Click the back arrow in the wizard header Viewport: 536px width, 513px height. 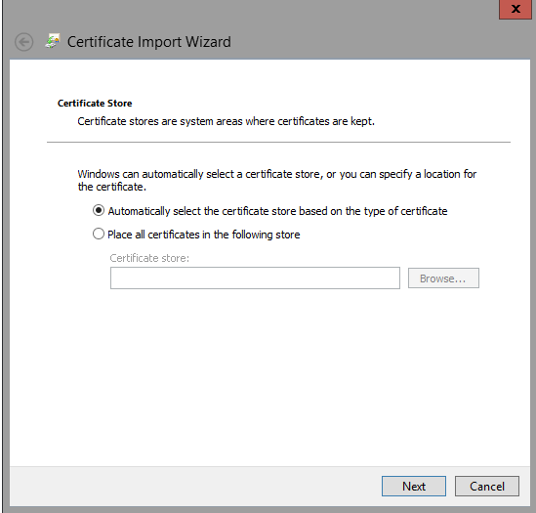coord(24,42)
